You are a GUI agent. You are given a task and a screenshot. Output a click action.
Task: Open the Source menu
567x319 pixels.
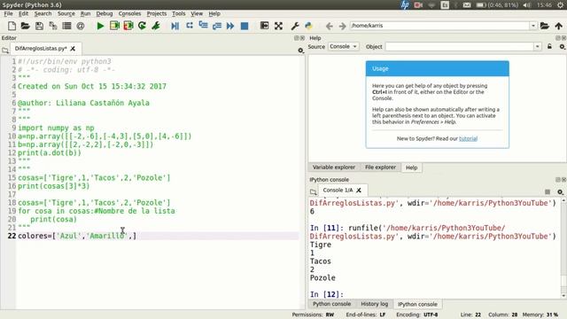(66, 13)
